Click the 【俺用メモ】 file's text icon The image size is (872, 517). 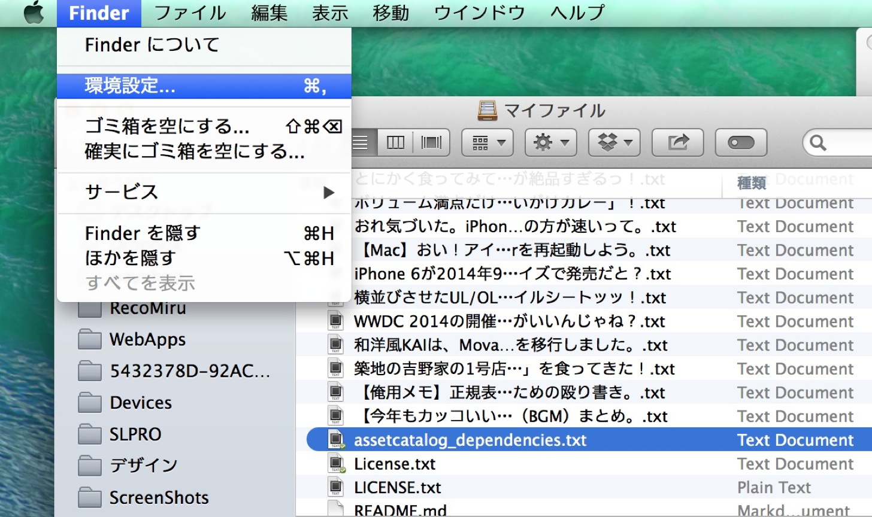[x=335, y=393]
